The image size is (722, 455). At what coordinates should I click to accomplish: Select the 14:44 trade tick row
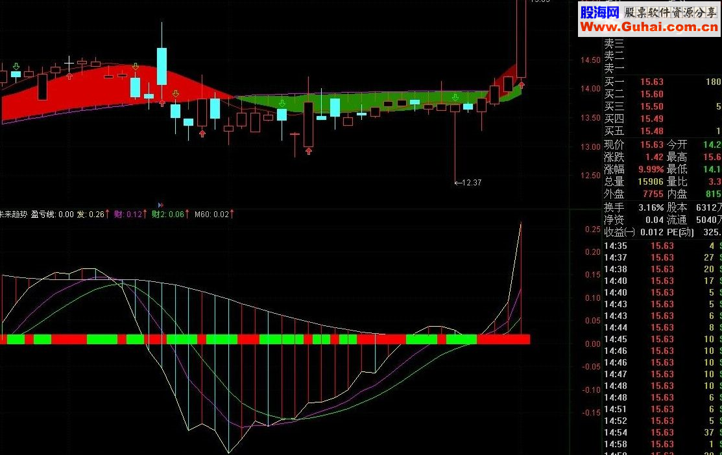coord(662,327)
